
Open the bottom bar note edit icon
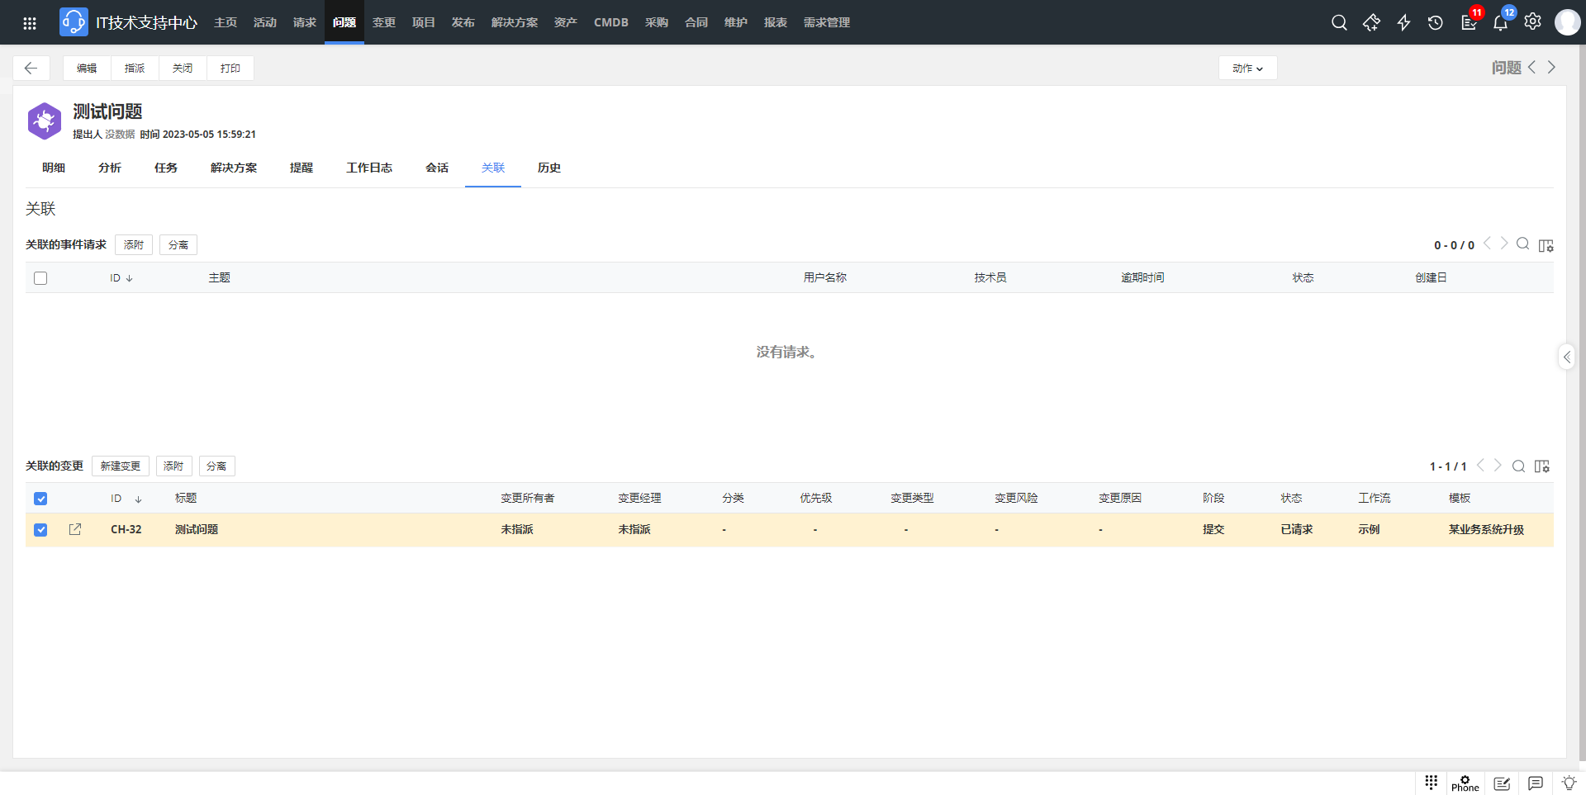tap(1502, 783)
